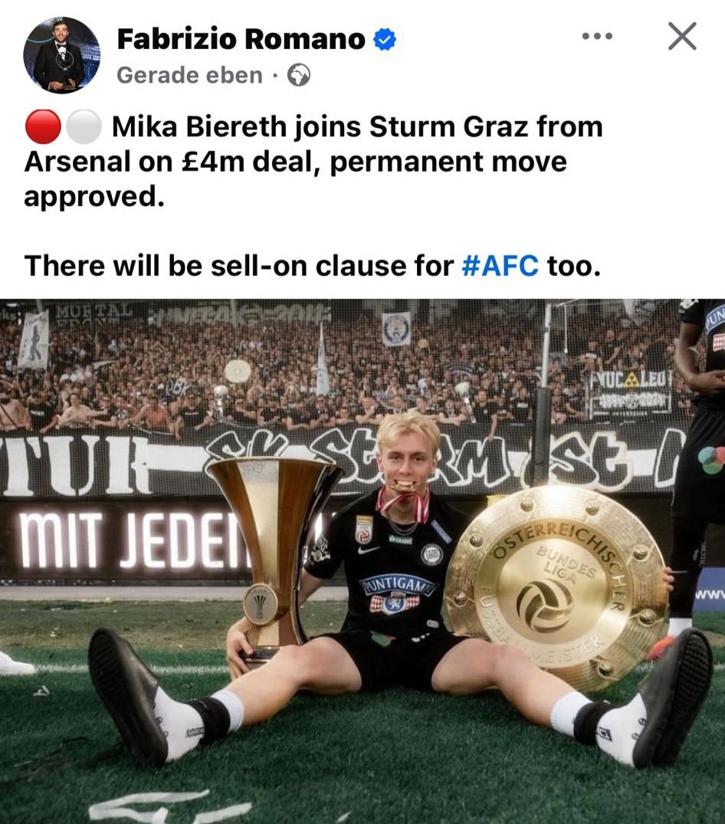Click the globe public audience icon
The image size is (725, 824).
click(299, 76)
